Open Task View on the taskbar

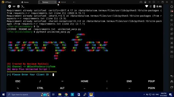click(53, 95)
